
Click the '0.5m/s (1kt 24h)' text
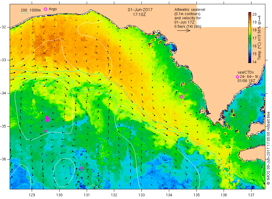coord(188,27)
